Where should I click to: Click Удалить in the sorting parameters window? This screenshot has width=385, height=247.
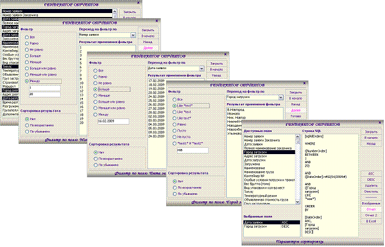[x=371, y=185]
